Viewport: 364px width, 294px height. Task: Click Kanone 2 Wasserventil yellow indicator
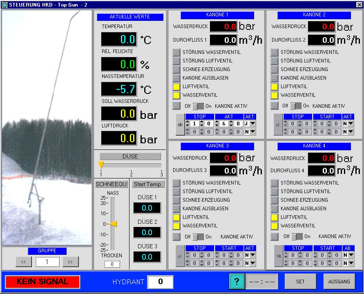[x=275, y=95]
